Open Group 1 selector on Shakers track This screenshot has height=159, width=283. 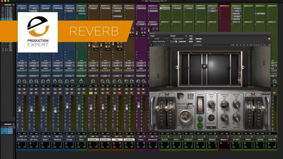(x=57, y=76)
